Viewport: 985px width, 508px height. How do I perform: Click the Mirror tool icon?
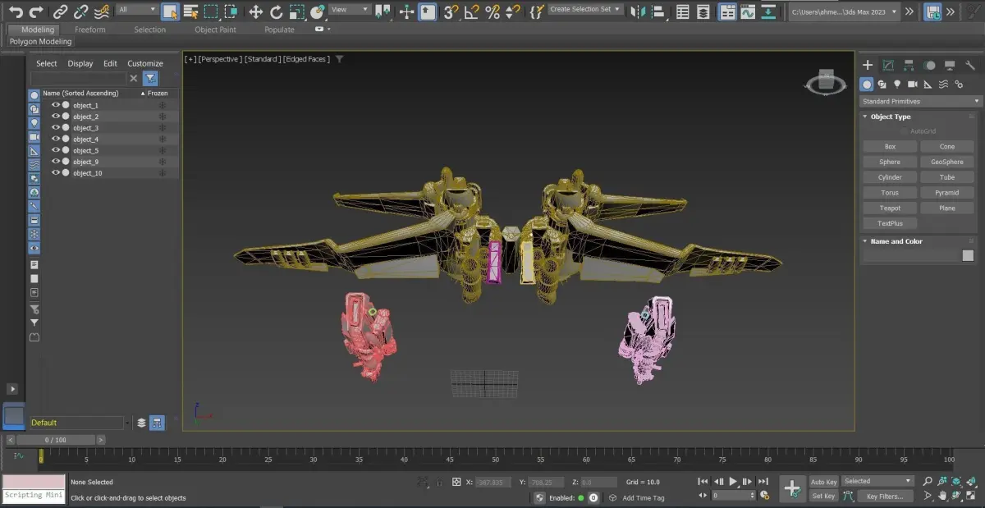pyautogui.click(x=639, y=11)
